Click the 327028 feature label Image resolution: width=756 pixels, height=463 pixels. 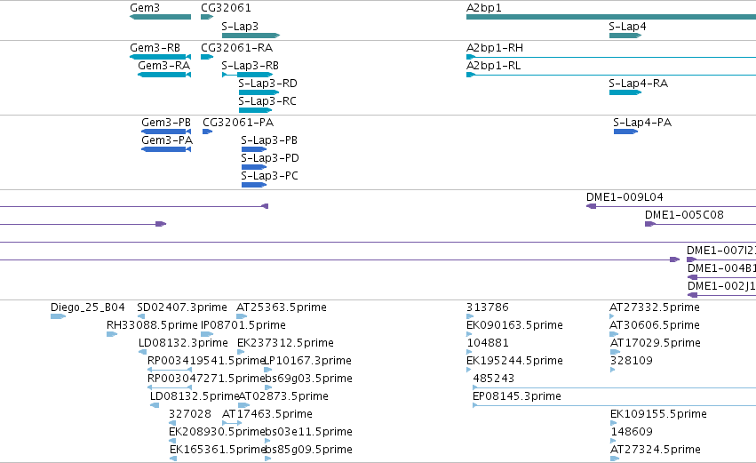(x=190, y=414)
